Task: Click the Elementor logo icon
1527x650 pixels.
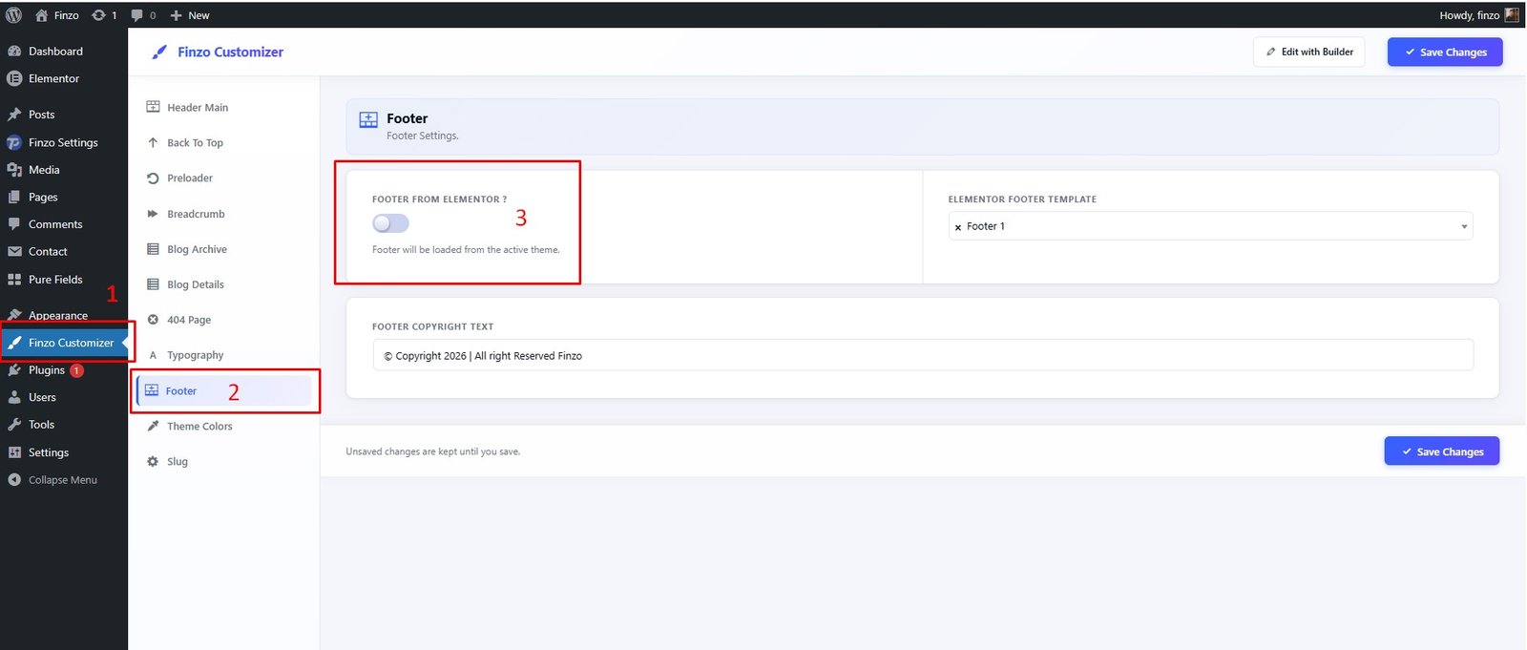Action: 14,79
